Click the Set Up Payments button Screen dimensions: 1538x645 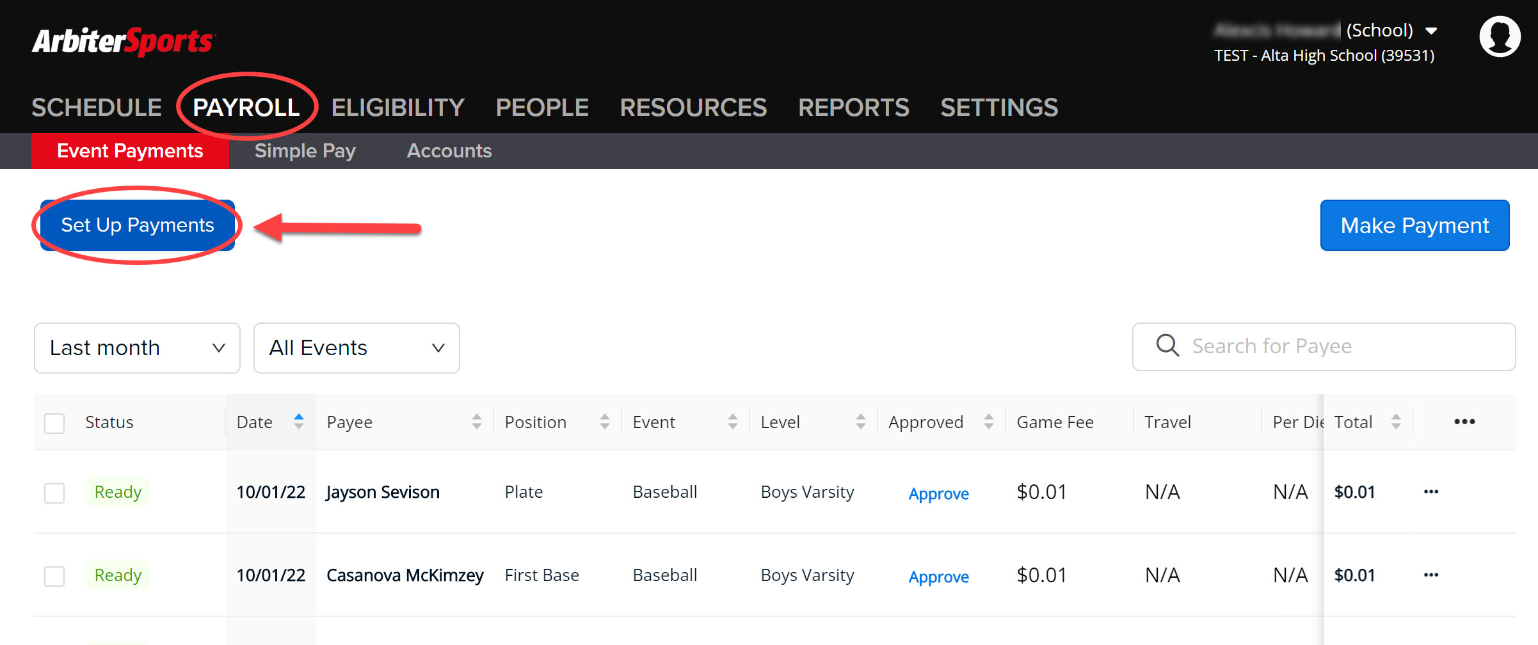point(138,225)
